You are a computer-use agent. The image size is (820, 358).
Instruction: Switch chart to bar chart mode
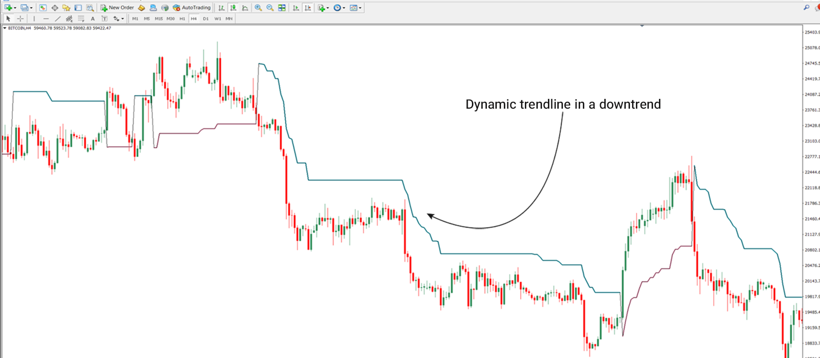tap(221, 8)
